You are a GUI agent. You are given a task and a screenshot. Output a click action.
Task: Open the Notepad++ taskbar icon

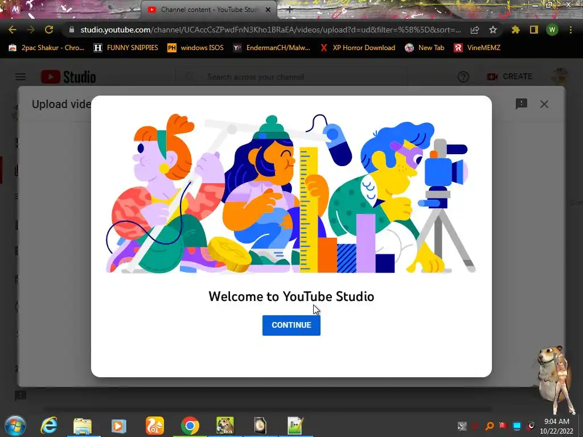click(x=295, y=426)
